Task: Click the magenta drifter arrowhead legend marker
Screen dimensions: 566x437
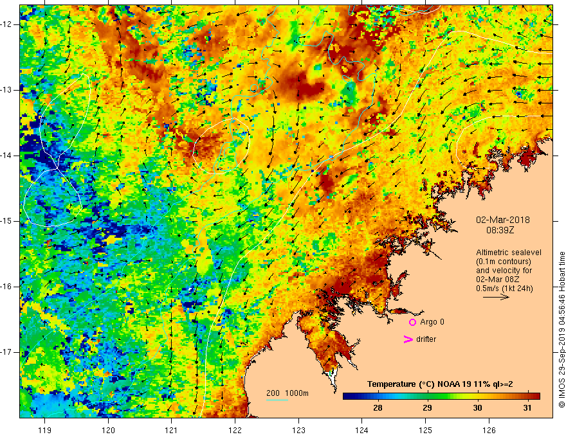Action: 408,339
